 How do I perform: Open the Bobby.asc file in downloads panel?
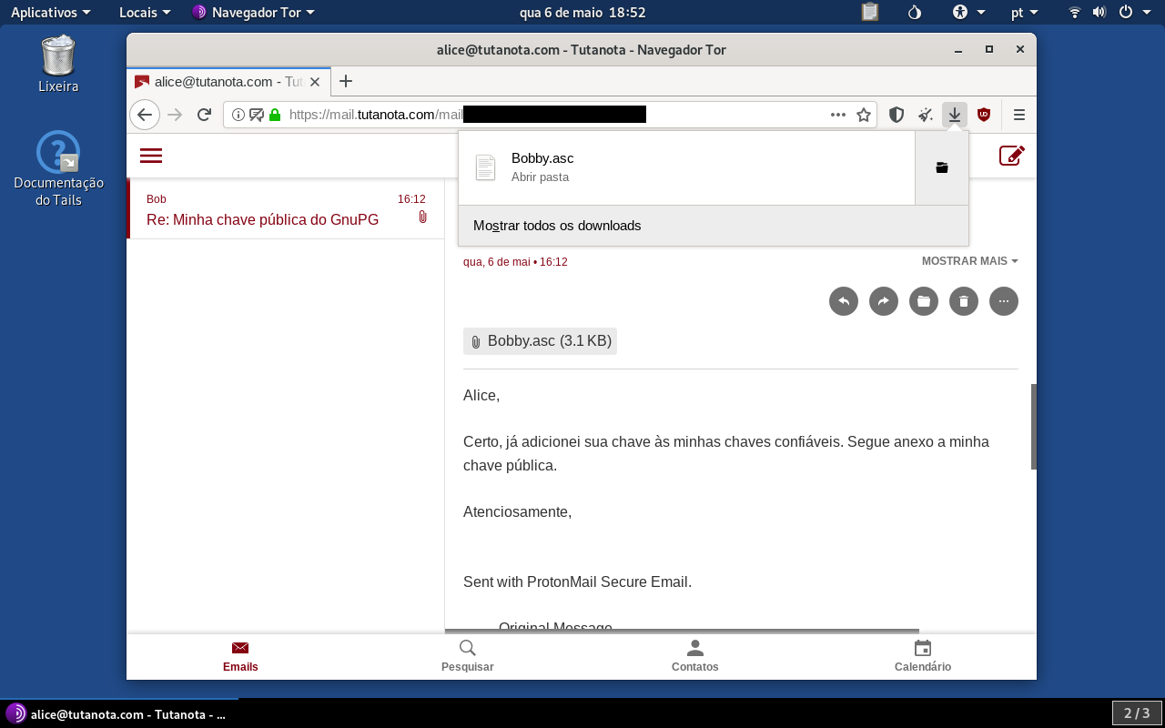[686, 167]
